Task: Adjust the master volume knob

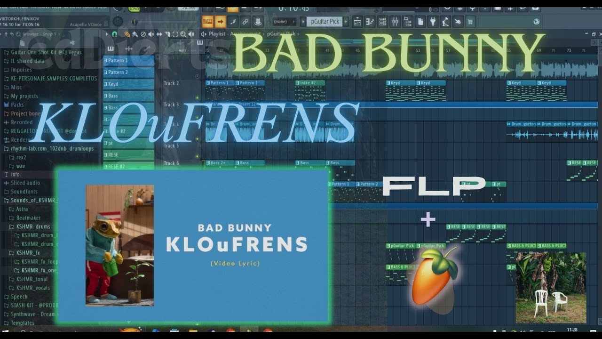Action: [118, 22]
